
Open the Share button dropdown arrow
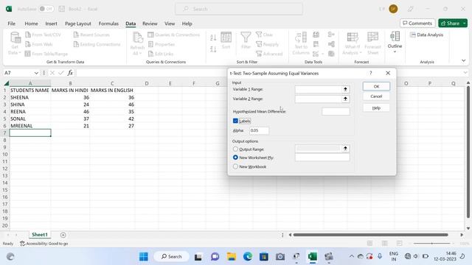pyautogui.click(x=465, y=23)
